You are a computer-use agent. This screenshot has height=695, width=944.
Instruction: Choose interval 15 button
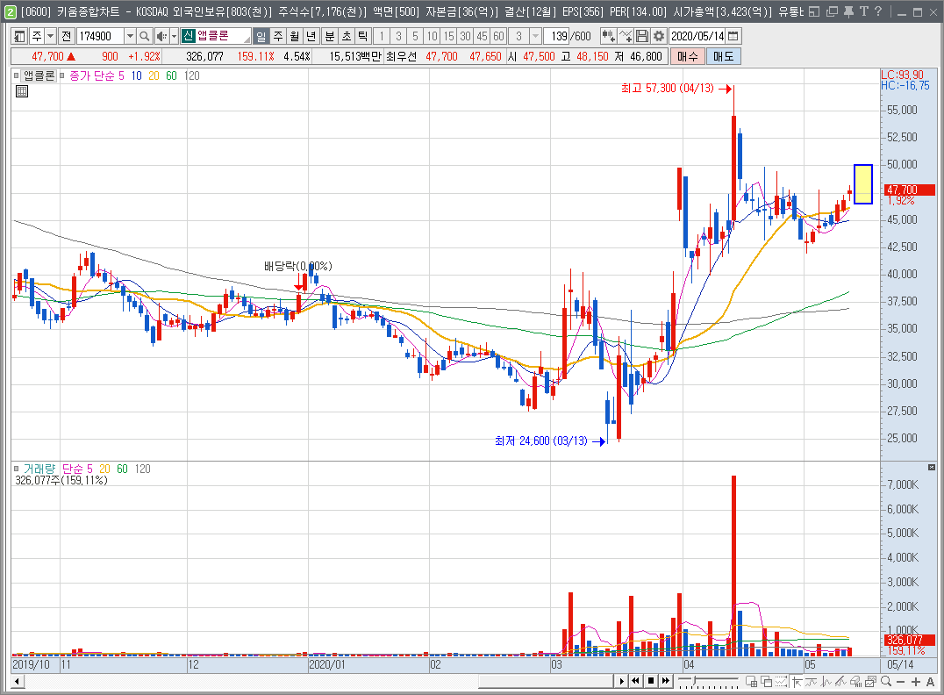click(448, 36)
